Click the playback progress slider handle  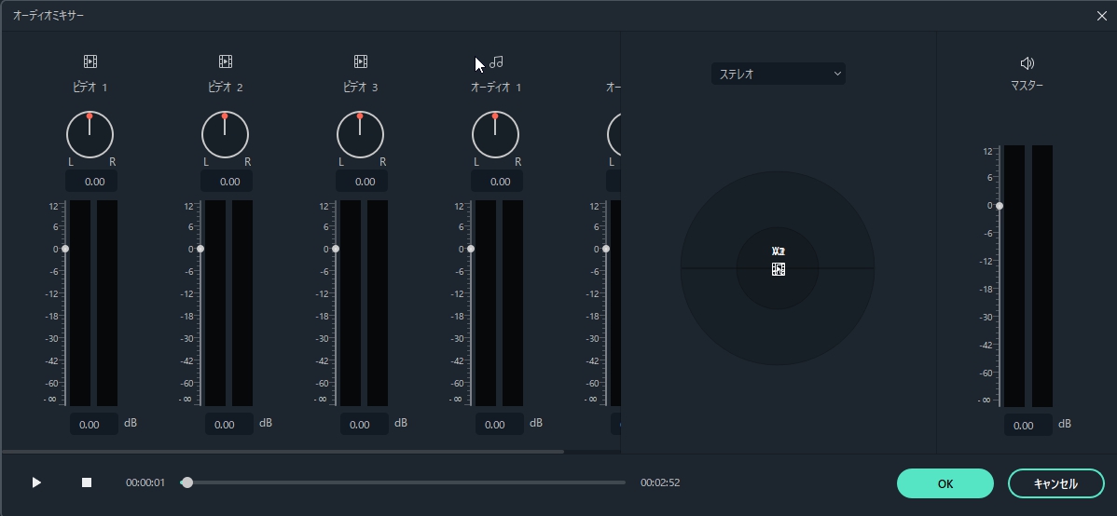(x=187, y=482)
